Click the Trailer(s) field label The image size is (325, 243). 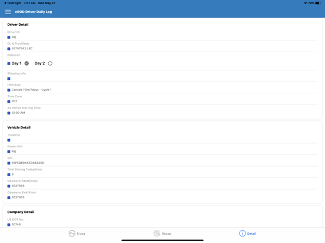[14, 135]
